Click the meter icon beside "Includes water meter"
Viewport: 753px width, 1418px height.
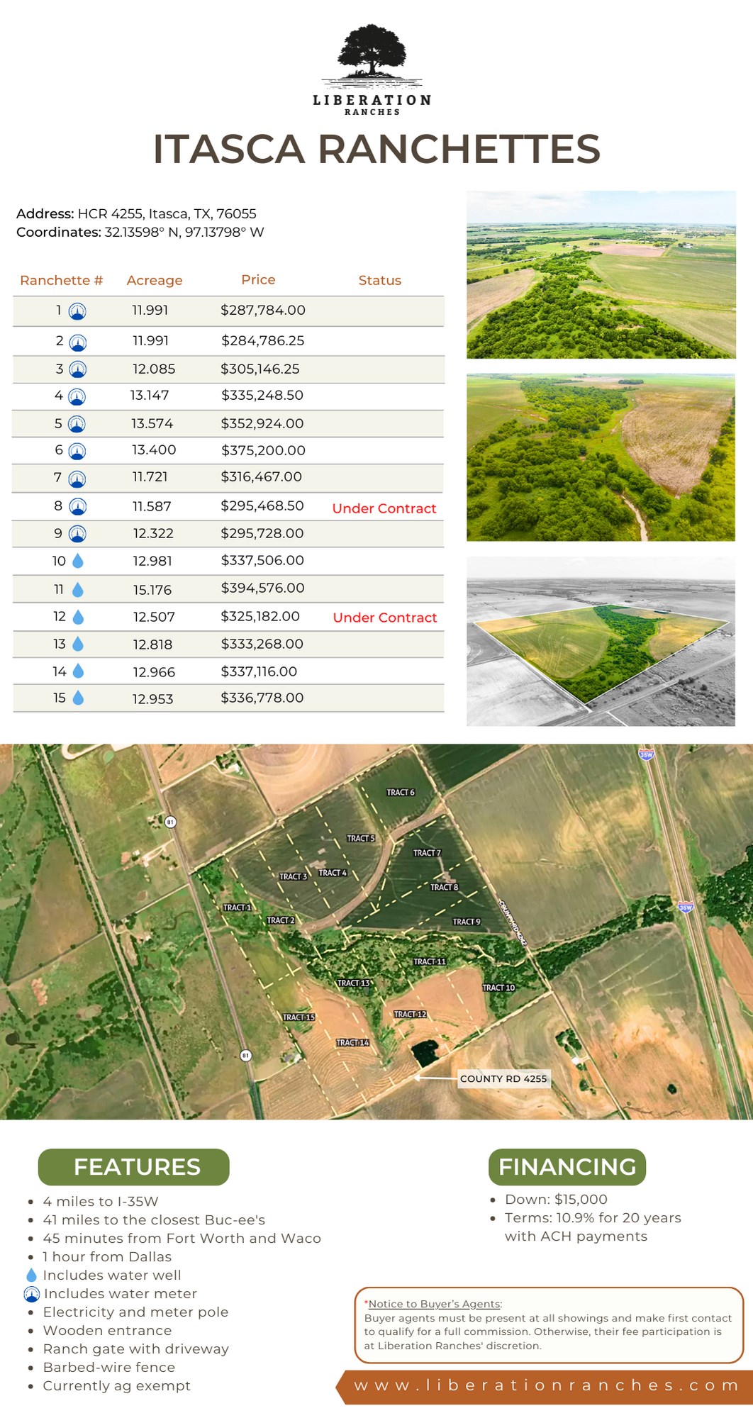point(32,1294)
